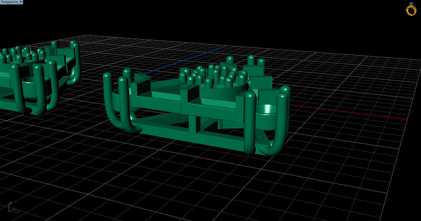The width and height of the screenshot is (421, 221).
Task: Click the XYZ world axes icon
Action: coord(13,208)
